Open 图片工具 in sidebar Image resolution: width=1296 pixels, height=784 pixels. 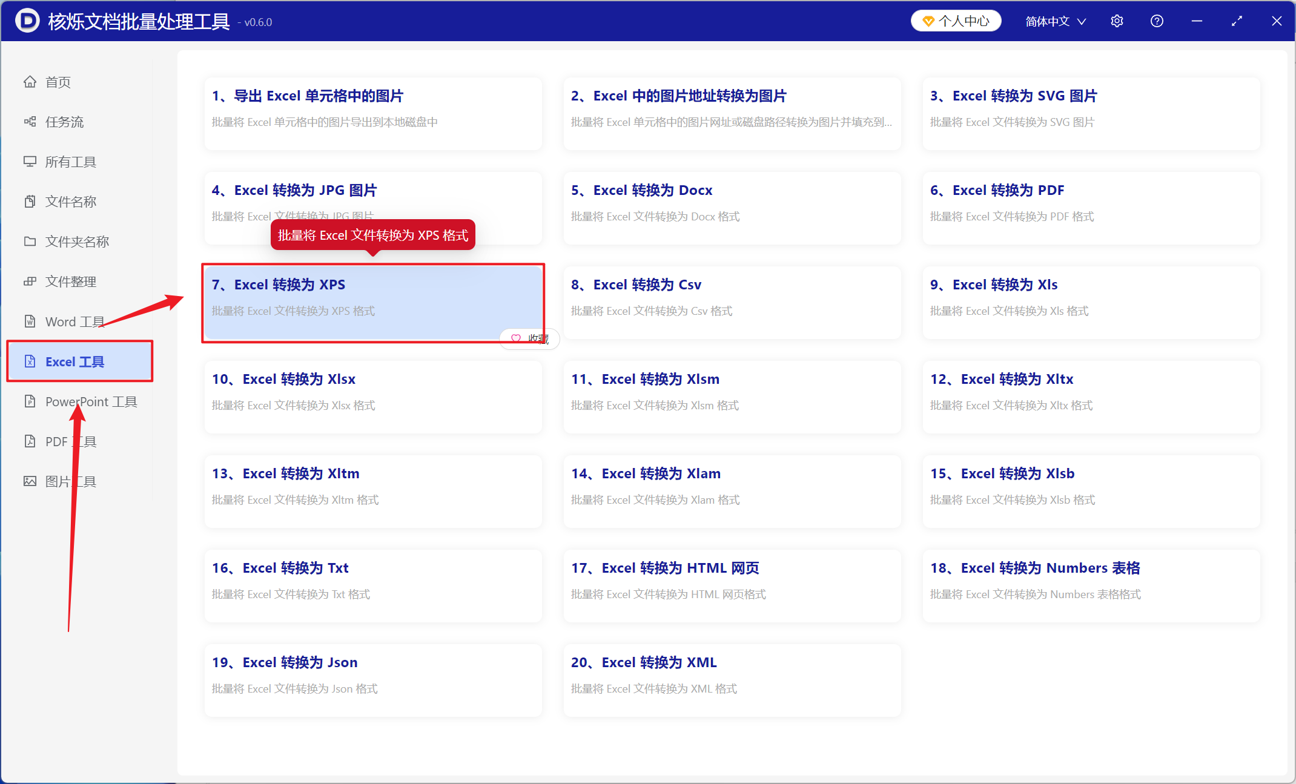tap(80, 481)
